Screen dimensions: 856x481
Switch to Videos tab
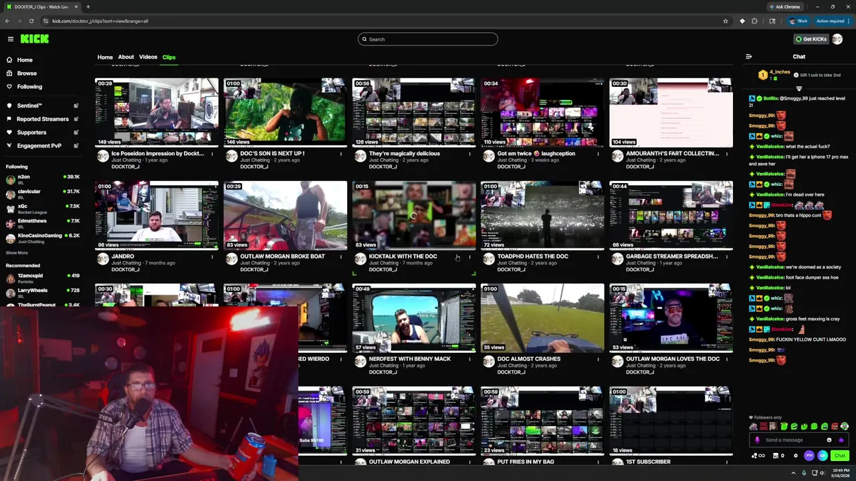click(148, 57)
